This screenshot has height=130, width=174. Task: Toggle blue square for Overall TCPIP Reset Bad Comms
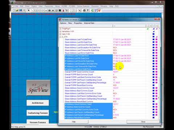[153, 85]
